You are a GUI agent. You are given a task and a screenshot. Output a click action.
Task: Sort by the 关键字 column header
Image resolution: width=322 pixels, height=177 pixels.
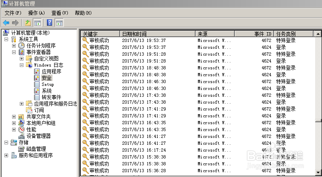point(101,34)
